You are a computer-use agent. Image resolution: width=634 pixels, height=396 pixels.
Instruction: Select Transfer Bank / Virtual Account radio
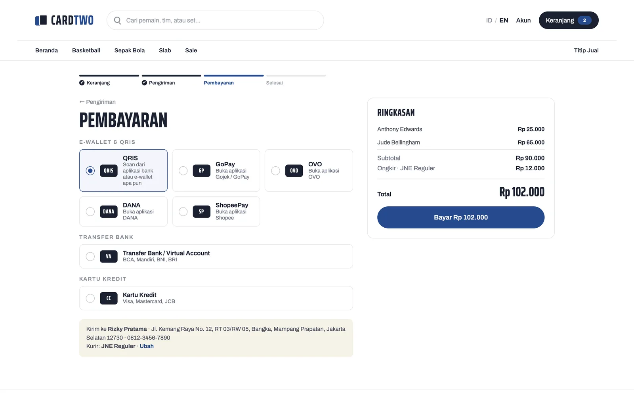pyautogui.click(x=90, y=257)
